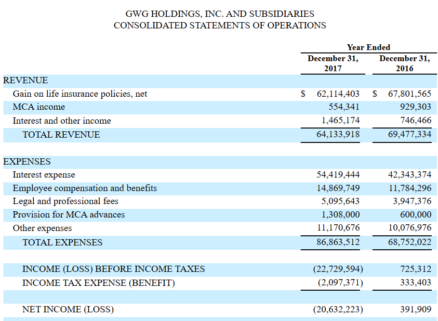438x321 pixels.
Task: Click the 'NET INCOME (LOSS)' label
Action: (x=68, y=309)
